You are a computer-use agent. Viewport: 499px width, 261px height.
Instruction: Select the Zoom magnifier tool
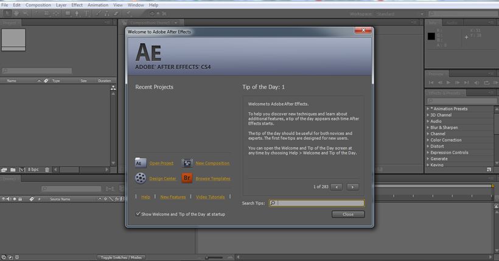tap(25, 13)
